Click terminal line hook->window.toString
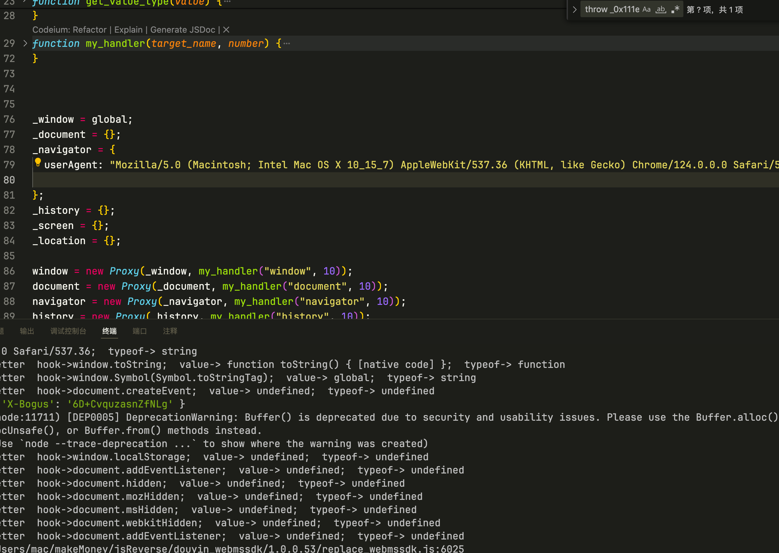This screenshot has height=553, width=779. pyautogui.click(x=282, y=365)
